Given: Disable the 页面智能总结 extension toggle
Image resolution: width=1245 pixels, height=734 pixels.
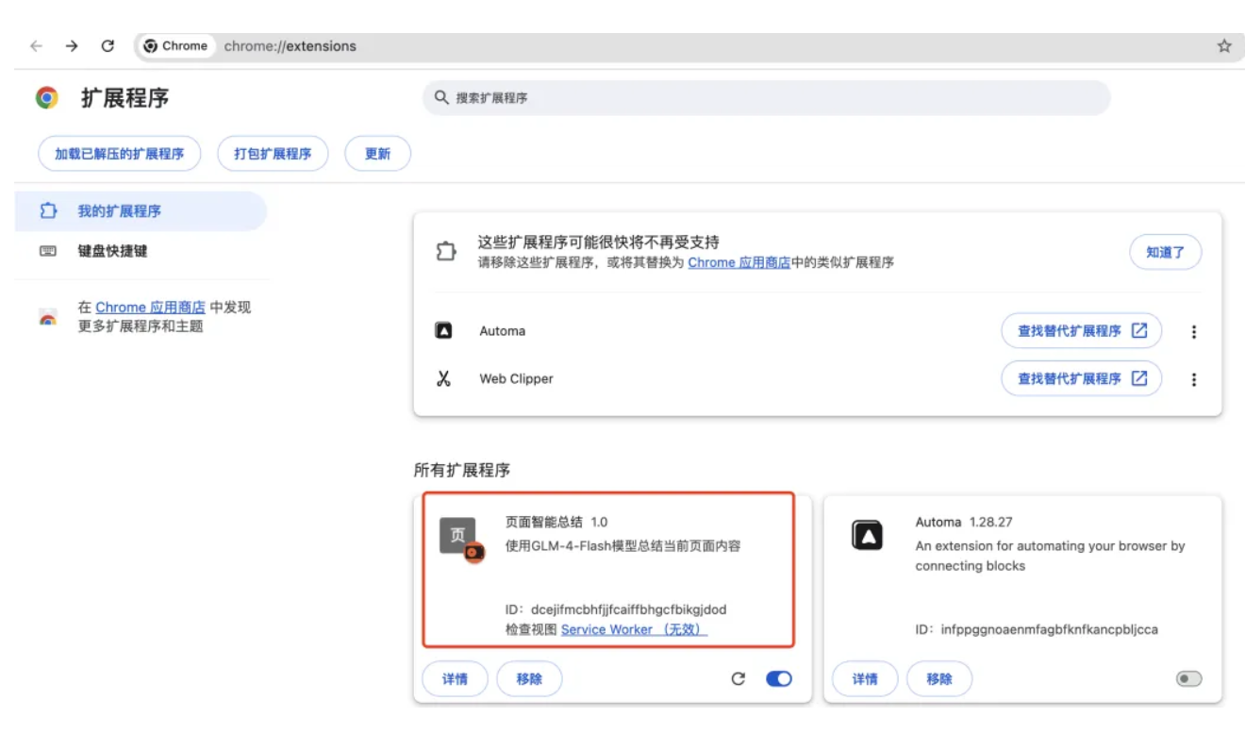Looking at the screenshot, I should click(x=779, y=678).
